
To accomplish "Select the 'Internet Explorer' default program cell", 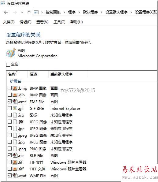I will point(65,109).
